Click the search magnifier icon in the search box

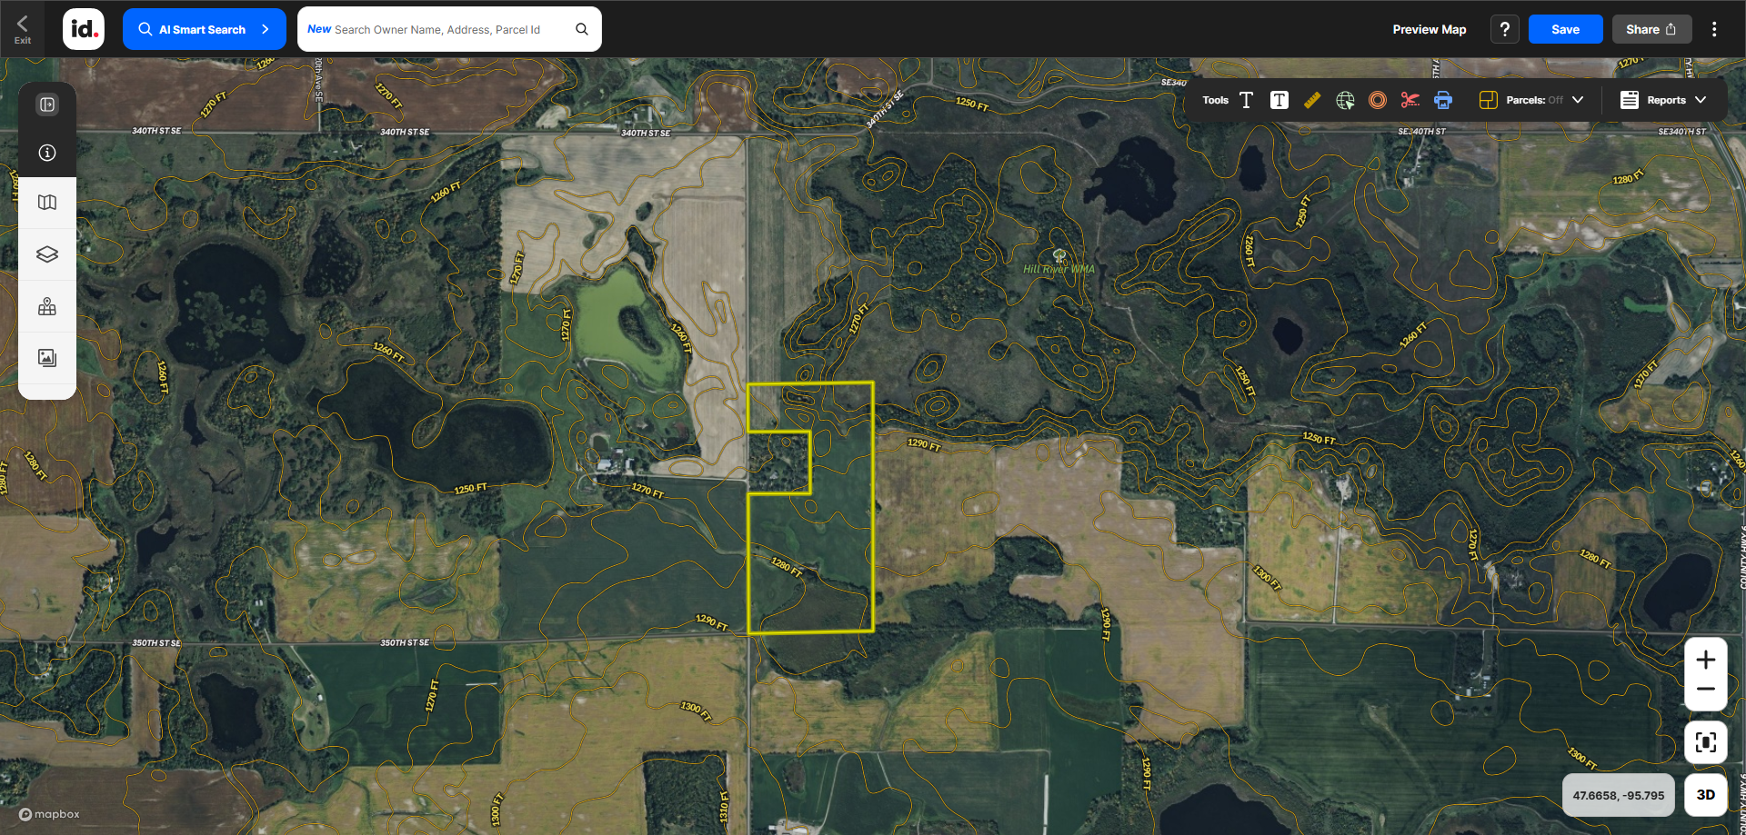pyautogui.click(x=582, y=29)
